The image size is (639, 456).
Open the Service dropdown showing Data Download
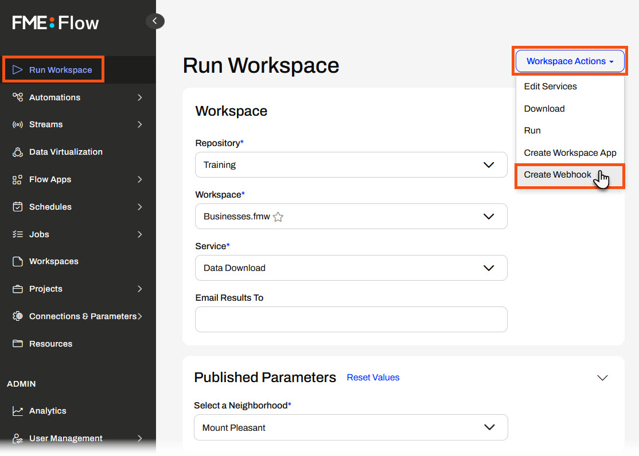[x=351, y=268]
